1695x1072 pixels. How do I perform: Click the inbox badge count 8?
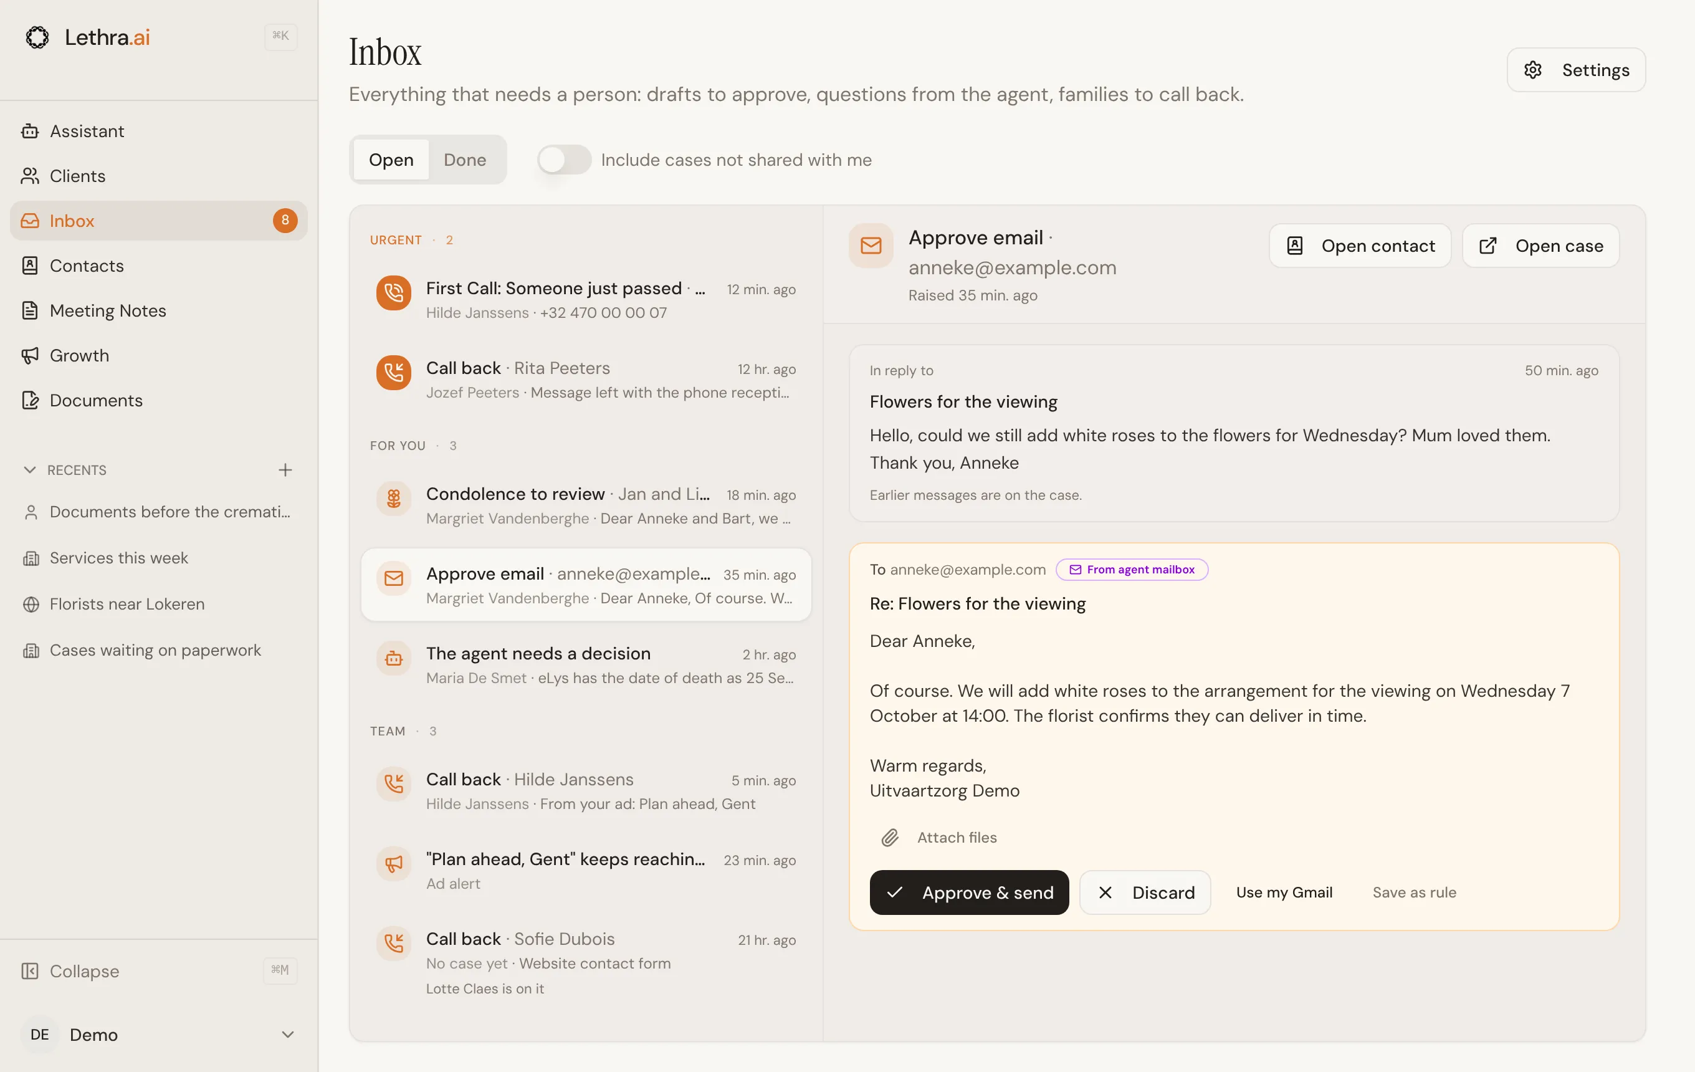(285, 220)
